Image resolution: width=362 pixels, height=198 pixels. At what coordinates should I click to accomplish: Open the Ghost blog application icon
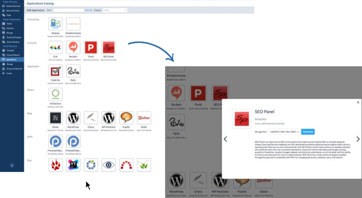55,118
